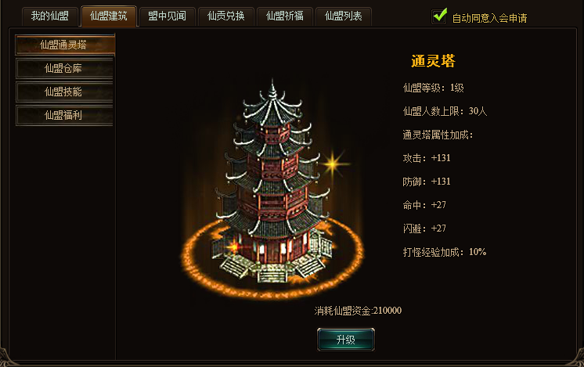
Task: Go to the 仙盟祈福 tab
Action: (285, 16)
